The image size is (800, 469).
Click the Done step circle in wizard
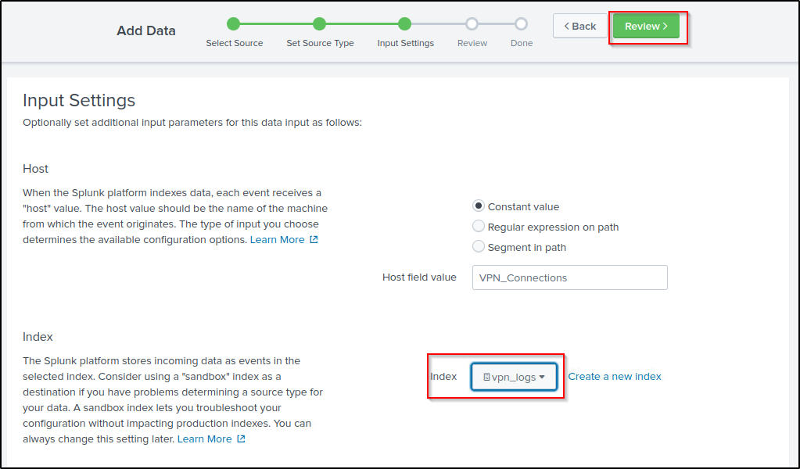(521, 24)
